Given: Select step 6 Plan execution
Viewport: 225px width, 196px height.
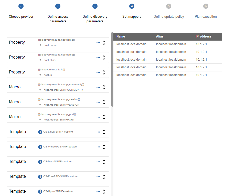Looking at the screenshot, I should [206, 6].
